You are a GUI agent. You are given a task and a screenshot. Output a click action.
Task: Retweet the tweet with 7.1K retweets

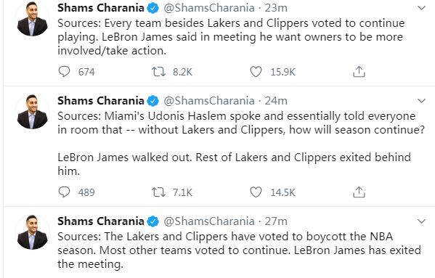pos(158,192)
